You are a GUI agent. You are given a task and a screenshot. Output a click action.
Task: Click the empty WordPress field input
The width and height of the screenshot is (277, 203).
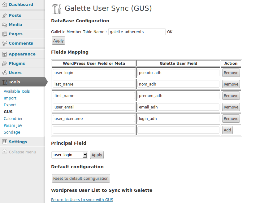point(94,130)
